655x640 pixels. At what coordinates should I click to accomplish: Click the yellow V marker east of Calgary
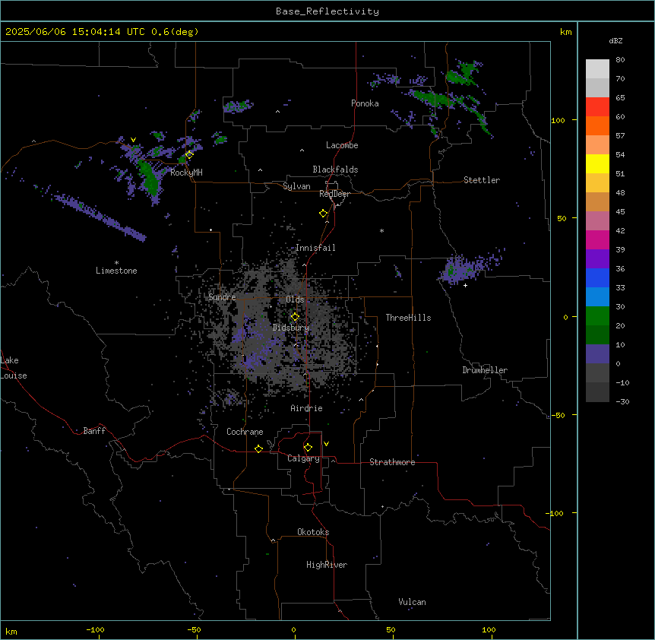(x=326, y=444)
